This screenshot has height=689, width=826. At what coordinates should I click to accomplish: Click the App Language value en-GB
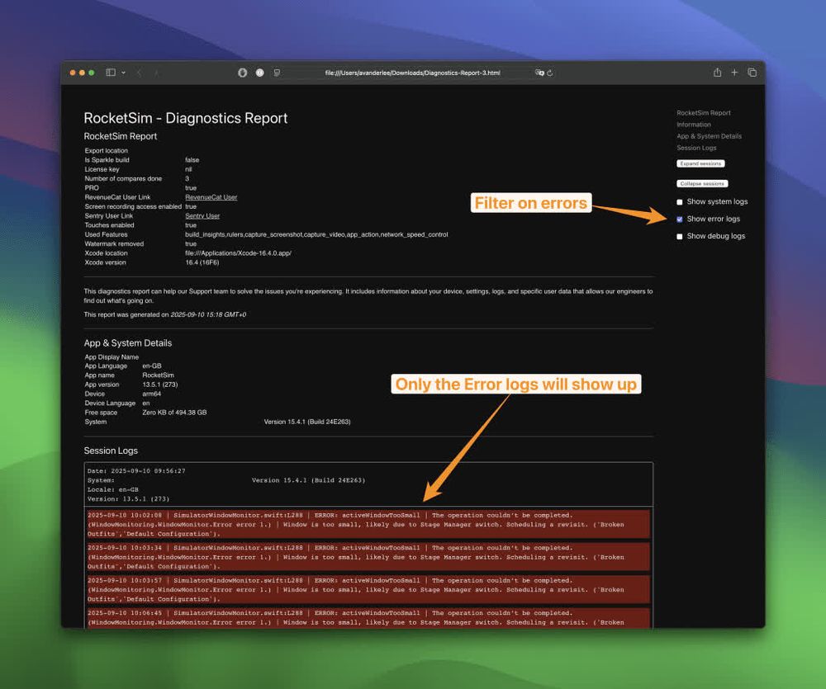click(152, 366)
